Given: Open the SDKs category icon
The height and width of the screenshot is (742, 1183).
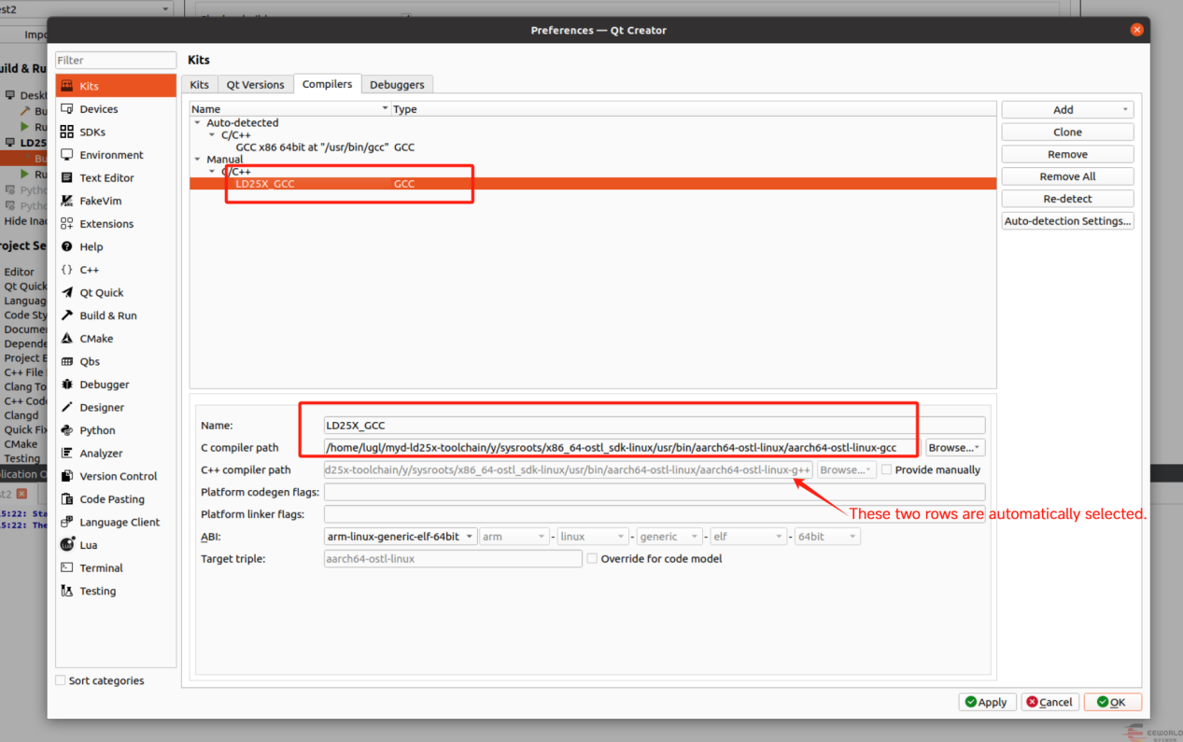Looking at the screenshot, I should tap(67, 132).
